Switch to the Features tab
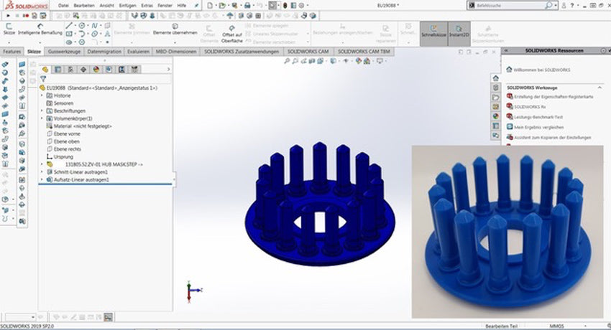Screen dimensions: 611x330 click(12, 52)
